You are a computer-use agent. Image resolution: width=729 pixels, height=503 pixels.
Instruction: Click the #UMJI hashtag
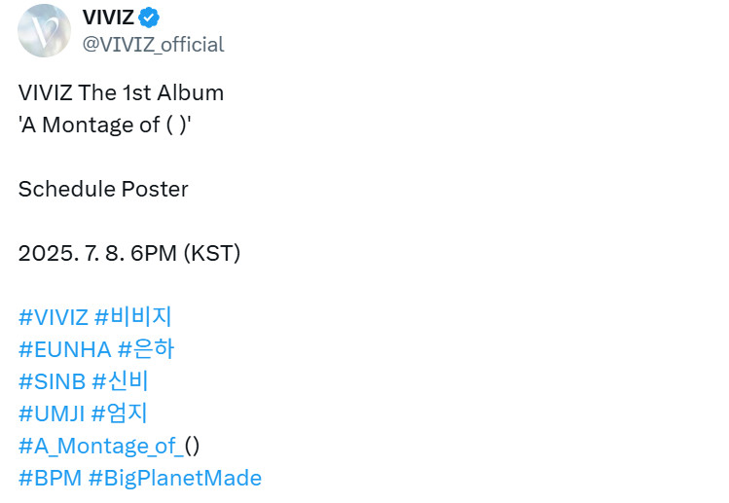[x=52, y=413]
